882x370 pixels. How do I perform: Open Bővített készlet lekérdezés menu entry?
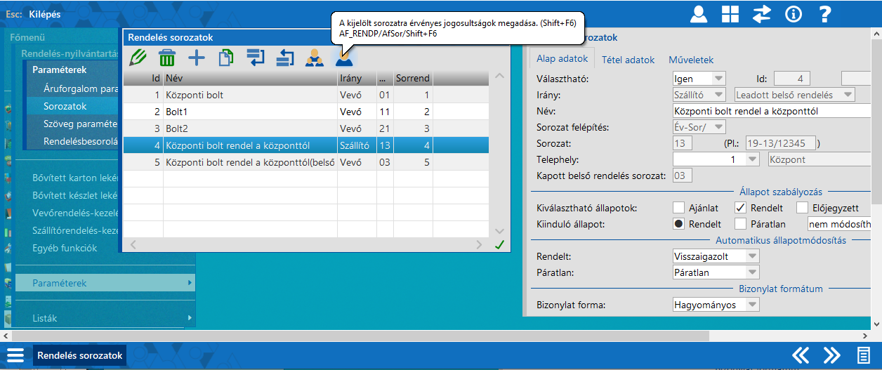[x=74, y=195]
